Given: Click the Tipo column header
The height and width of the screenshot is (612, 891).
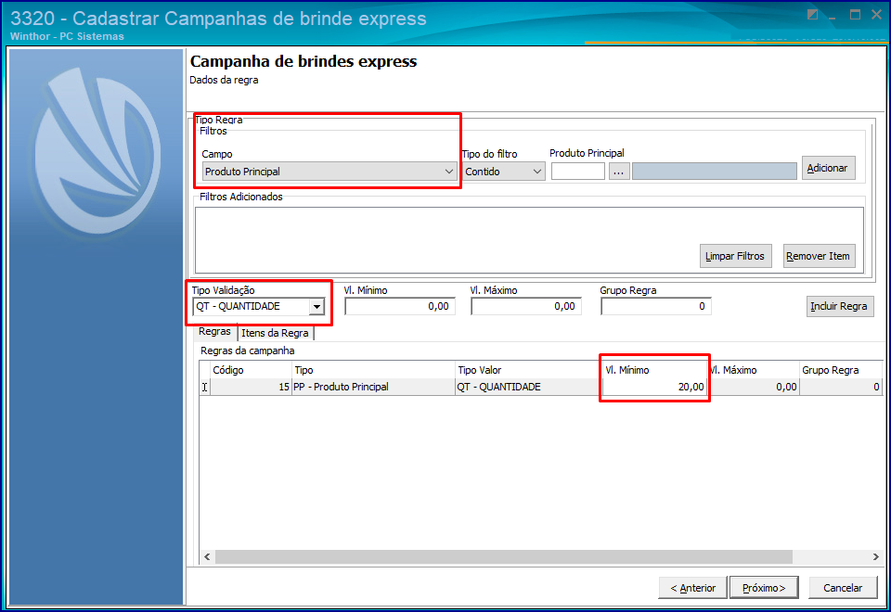Looking at the screenshot, I should [x=373, y=370].
